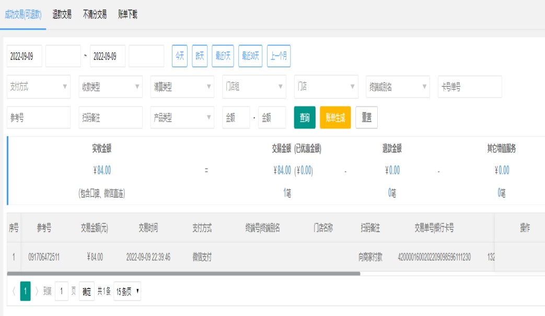The width and height of the screenshot is (545, 316).
Task: Click the 确定 page jump button
Action: (87, 291)
